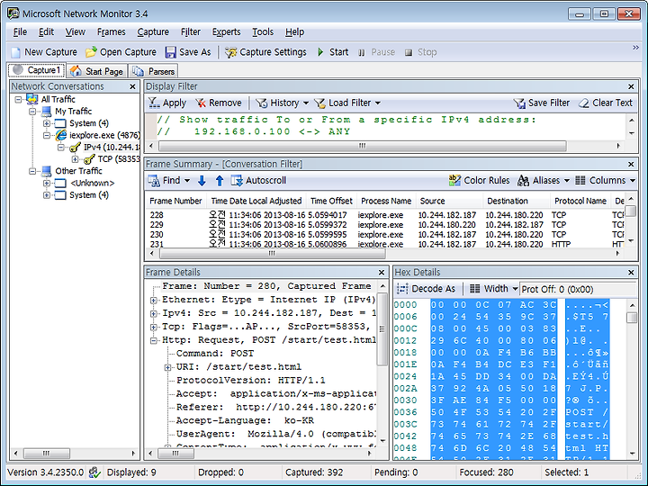
Task: Open the Find dropdown arrow
Action: [187, 181]
